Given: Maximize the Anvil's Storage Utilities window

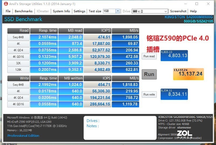Looking at the screenshot, I should coord(197,4).
